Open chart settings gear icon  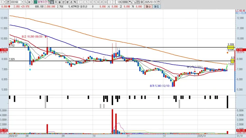[x=142, y=2]
